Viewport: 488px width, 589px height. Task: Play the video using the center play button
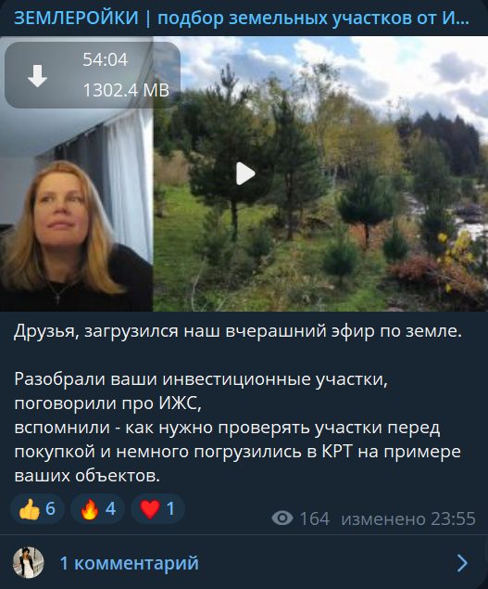245,173
